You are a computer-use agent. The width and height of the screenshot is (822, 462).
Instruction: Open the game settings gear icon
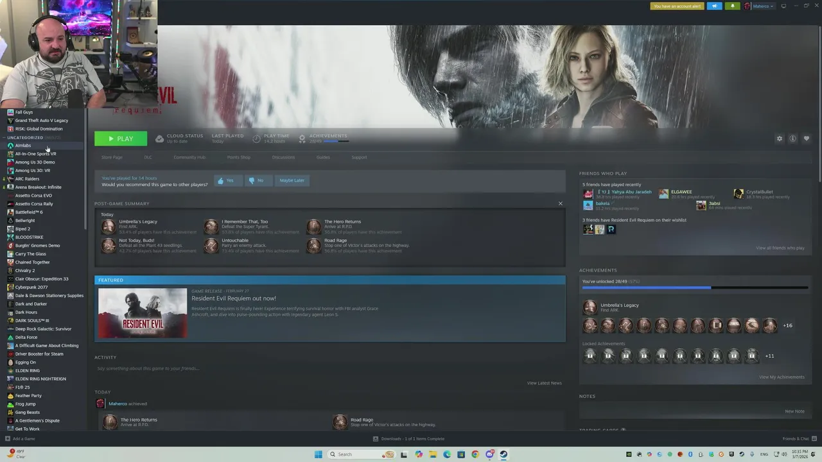click(780, 139)
